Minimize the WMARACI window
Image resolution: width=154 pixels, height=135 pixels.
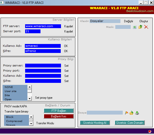tap(141, 3)
